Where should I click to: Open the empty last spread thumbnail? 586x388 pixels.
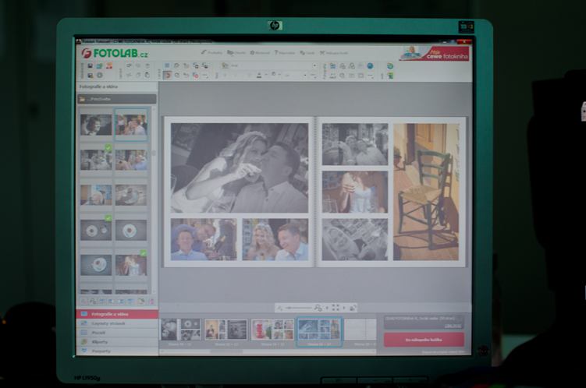pyautogui.click(x=360, y=330)
